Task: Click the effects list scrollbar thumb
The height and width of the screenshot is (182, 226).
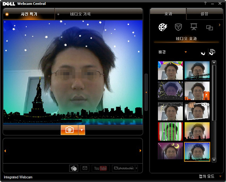Action: (x=214, y=93)
